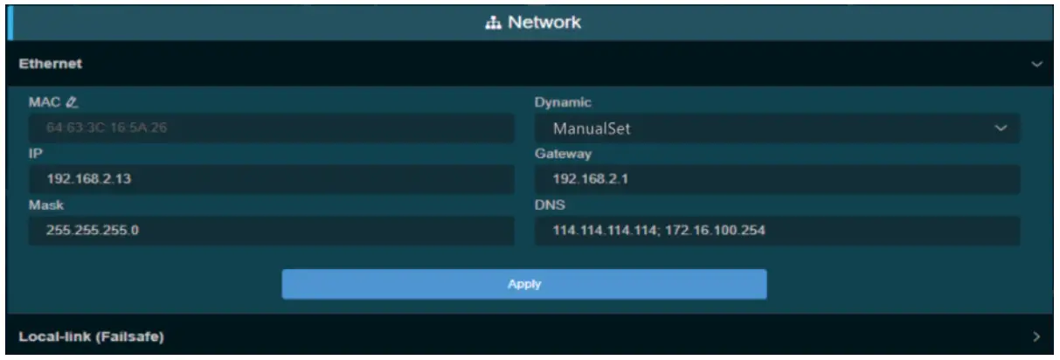Click the Apply button
1060x360 pixels.
523,284
